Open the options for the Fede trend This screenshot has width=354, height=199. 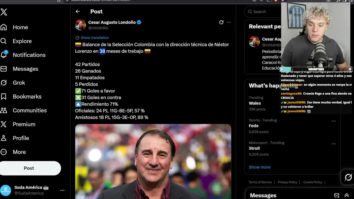coord(334,121)
